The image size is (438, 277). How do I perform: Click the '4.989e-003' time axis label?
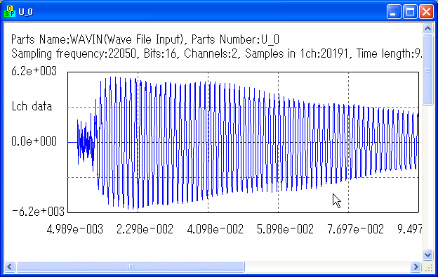[75, 229]
